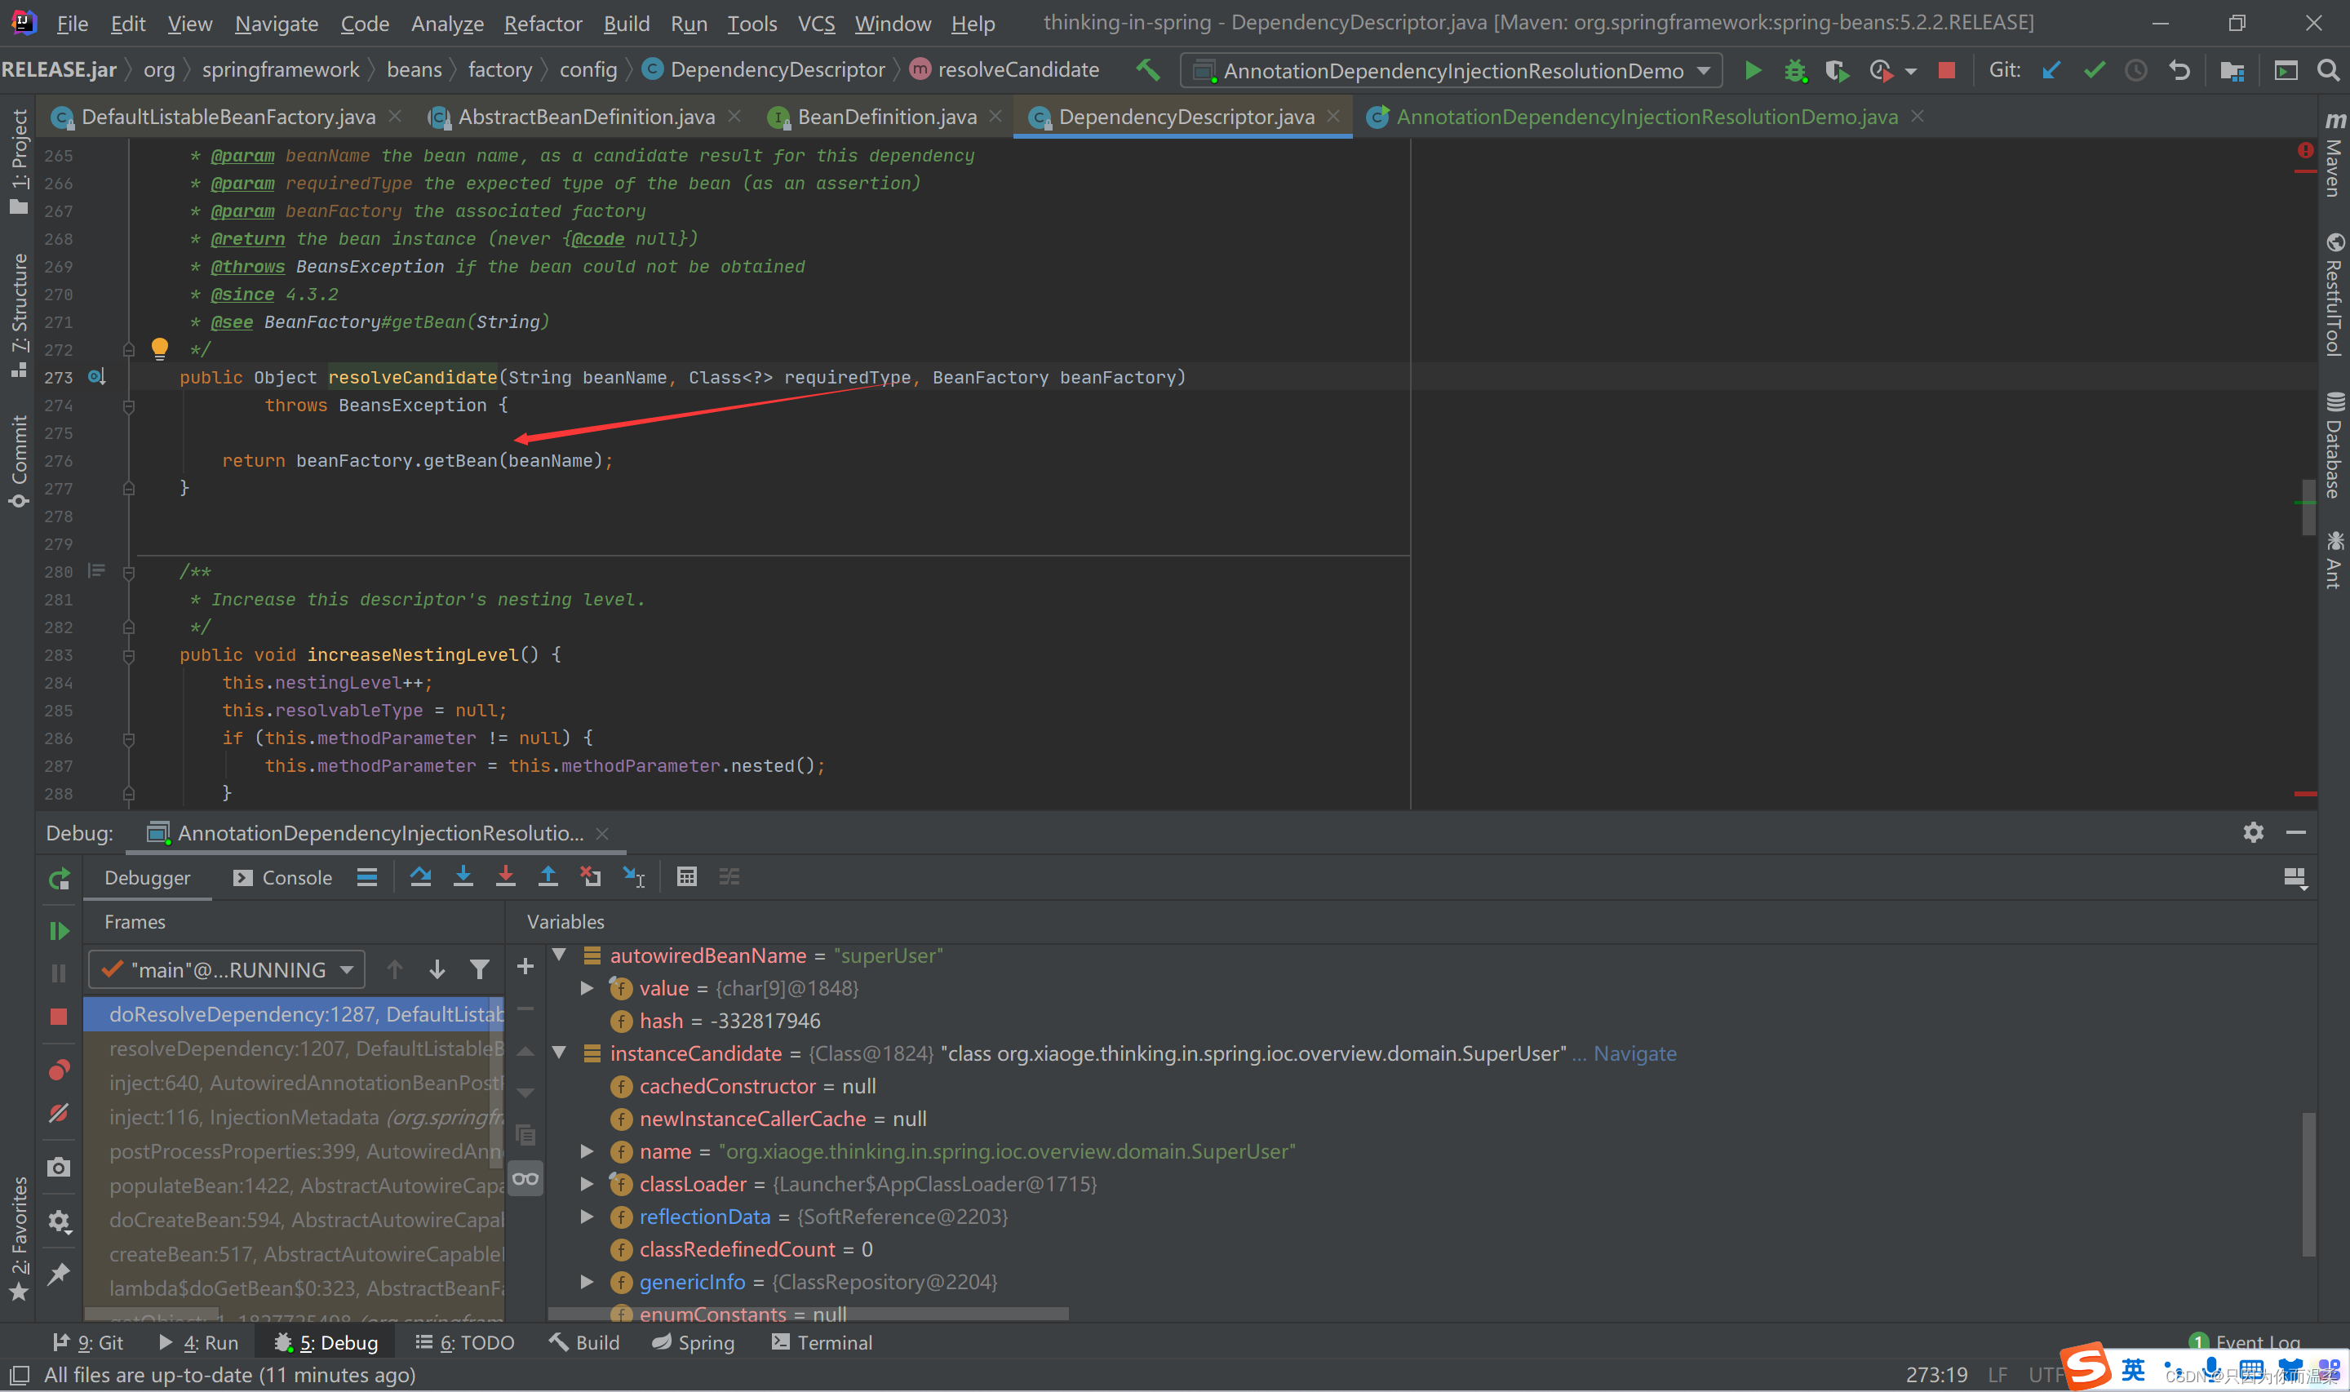Select the DependencyDescriptor.java tab

pyautogui.click(x=1185, y=116)
